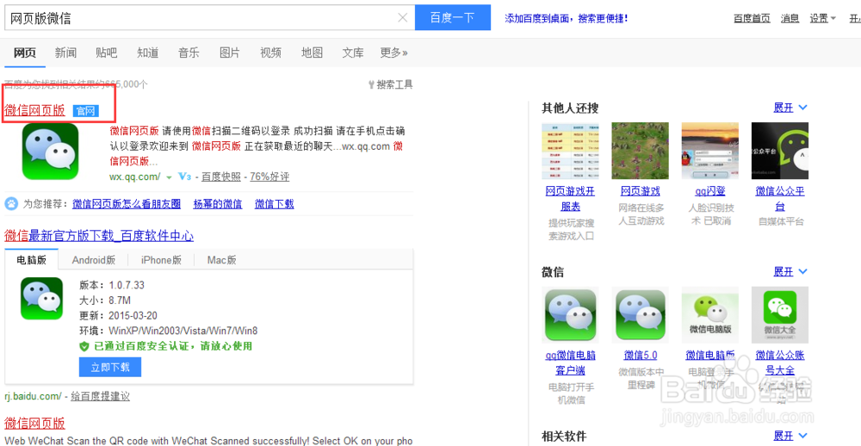Open 搜索工具 filter options
Image resolution: width=861 pixels, height=446 pixels.
coord(390,84)
